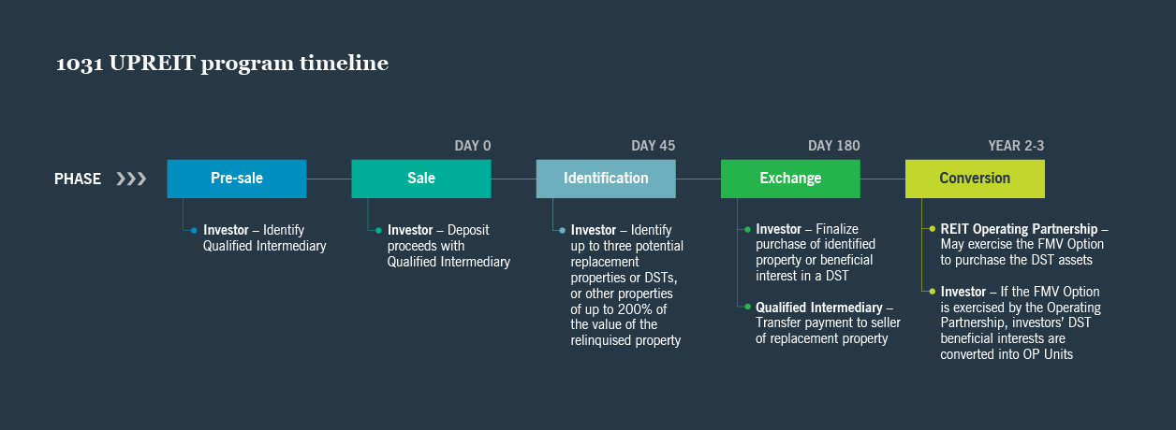This screenshot has height=430, width=1176.
Task: Click the Identification phase box
Action: (x=605, y=179)
